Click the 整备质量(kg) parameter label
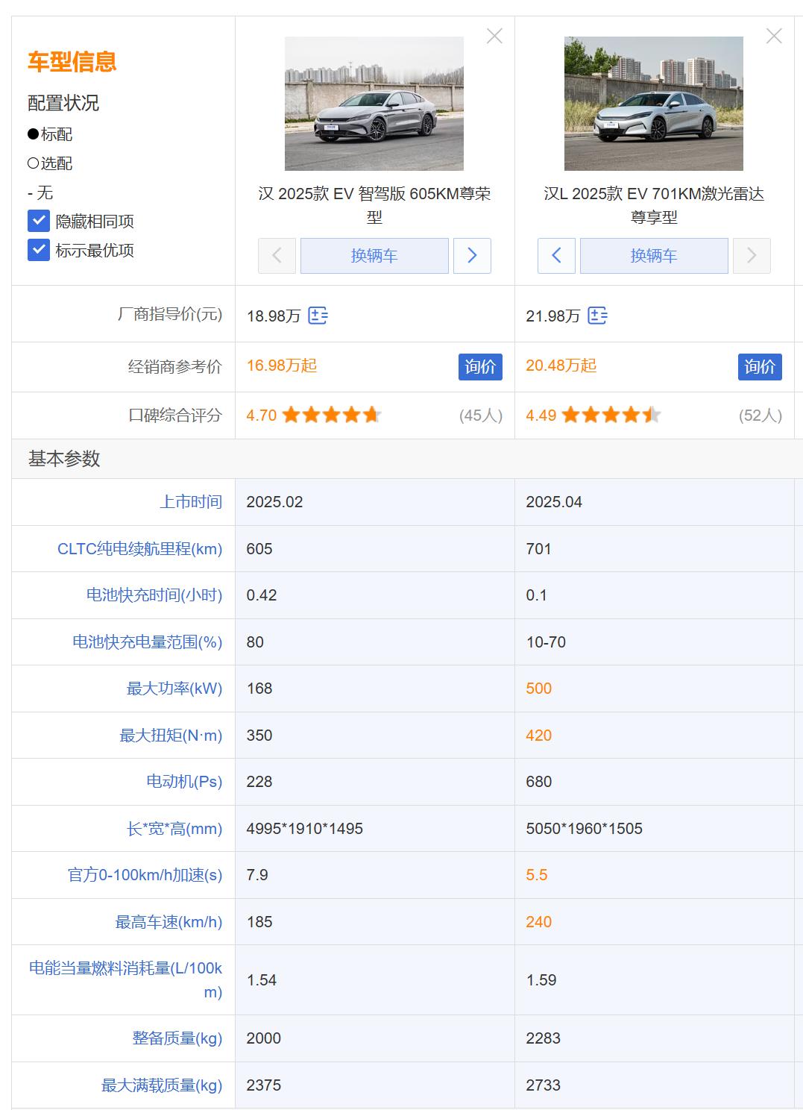Viewport: 803px width, 1110px height. pyautogui.click(x=177, y=1038)
